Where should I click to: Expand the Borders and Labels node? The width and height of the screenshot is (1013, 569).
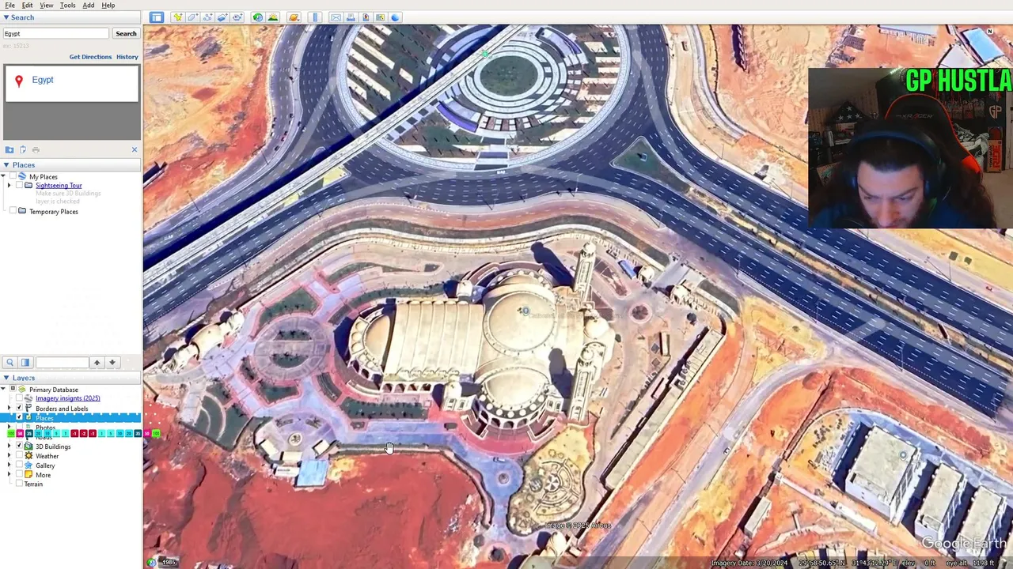(9, 408)
